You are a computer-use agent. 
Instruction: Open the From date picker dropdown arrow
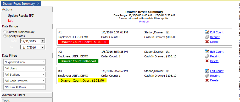pos(43,41)
